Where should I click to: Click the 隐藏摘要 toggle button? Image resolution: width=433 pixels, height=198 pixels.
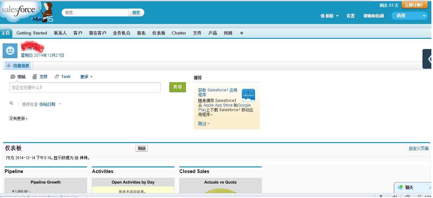[18, 66]
